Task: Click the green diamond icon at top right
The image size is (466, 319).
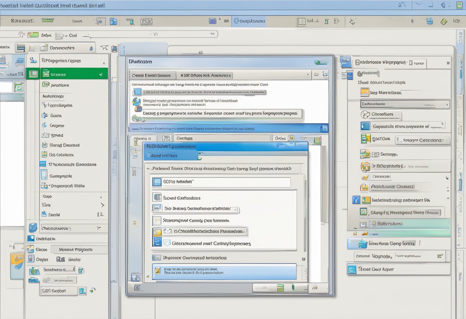Action: pos(444,21)
